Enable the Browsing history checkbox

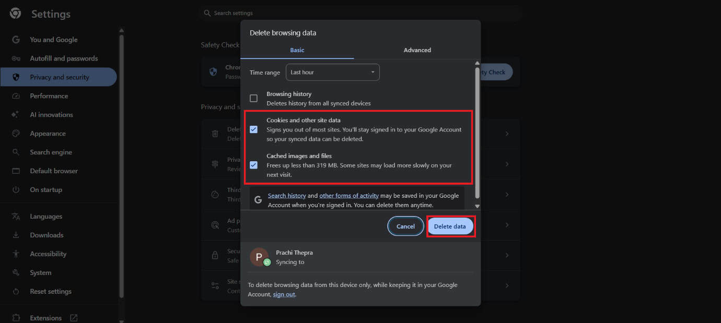coord(253,98)
